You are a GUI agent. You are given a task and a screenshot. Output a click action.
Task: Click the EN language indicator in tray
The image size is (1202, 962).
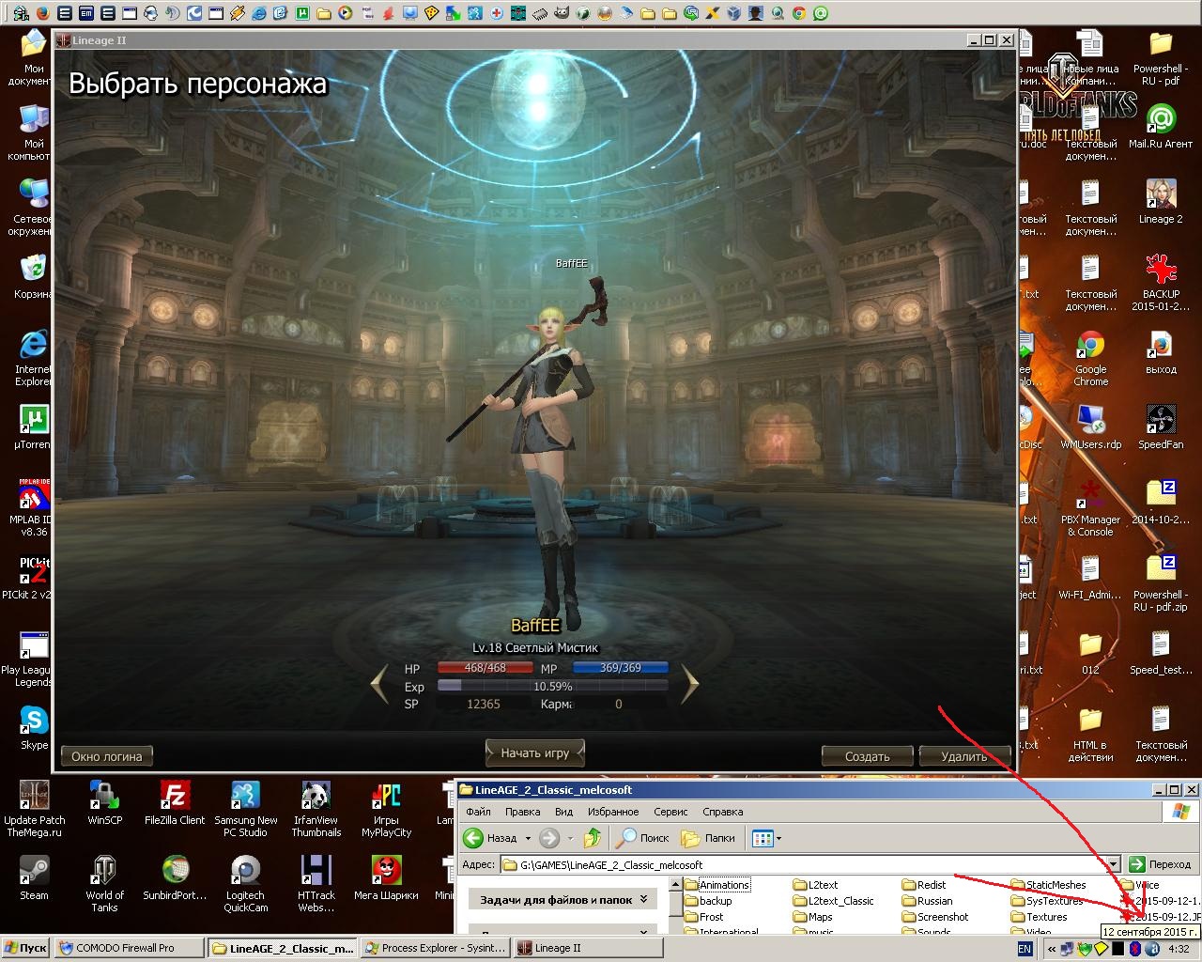tap(1024, 949)
